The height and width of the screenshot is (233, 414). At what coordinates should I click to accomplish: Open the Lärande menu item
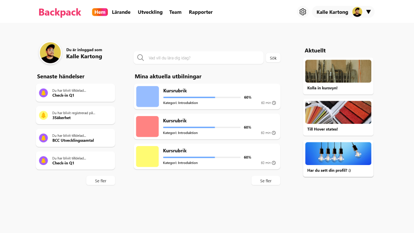(121, 12)
